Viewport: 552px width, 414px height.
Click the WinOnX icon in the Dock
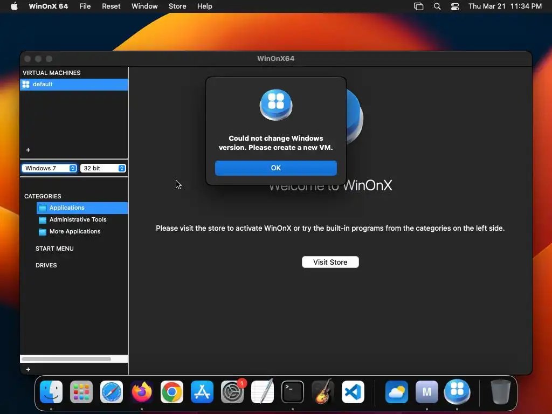pyautogui.click(x=457, y=392)
